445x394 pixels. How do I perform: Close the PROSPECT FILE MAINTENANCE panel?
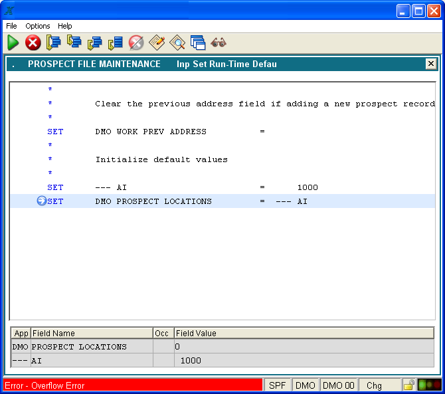(x=430, y=64)
